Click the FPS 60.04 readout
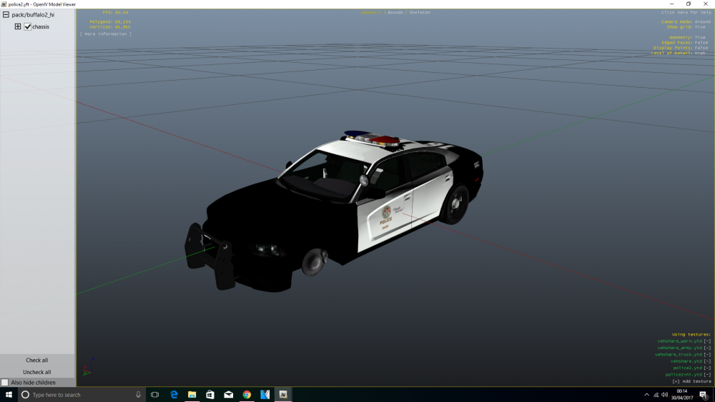 (115, 12)
